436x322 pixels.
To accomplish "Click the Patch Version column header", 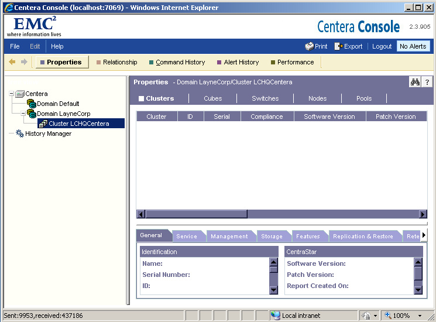I will (396, 117).
